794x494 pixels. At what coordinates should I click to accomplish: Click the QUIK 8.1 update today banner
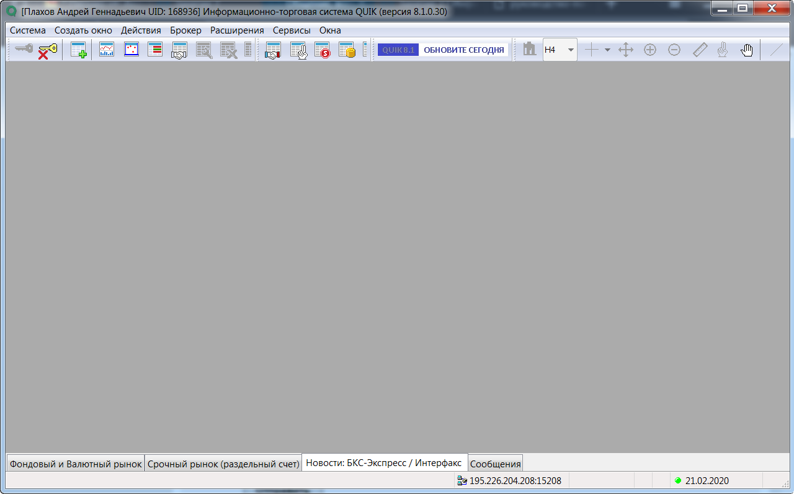point(443,50)
